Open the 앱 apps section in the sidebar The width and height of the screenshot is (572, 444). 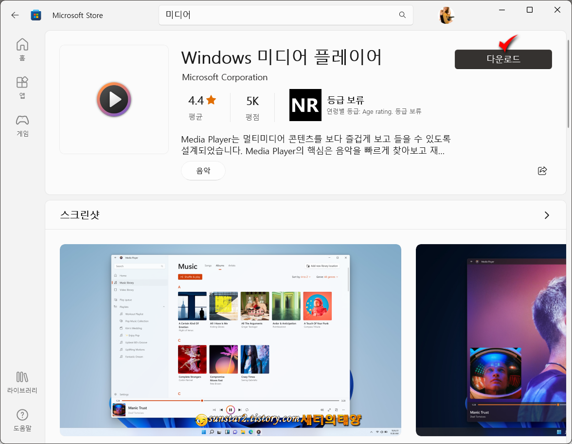(22, 88)
